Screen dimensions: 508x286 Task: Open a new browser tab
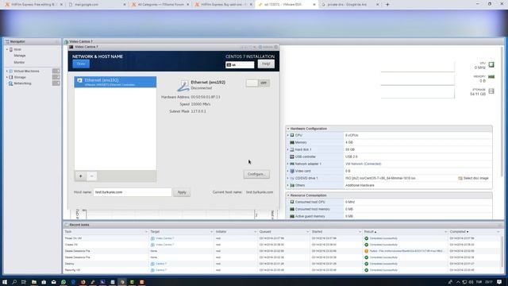387,5
